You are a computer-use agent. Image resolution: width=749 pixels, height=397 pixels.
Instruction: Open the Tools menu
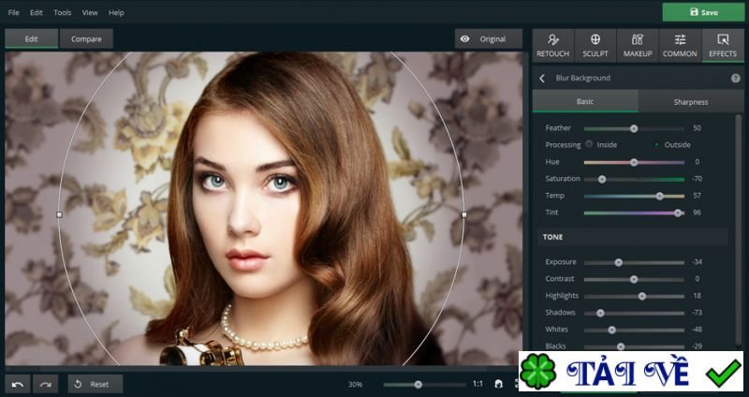coord(63,12)
